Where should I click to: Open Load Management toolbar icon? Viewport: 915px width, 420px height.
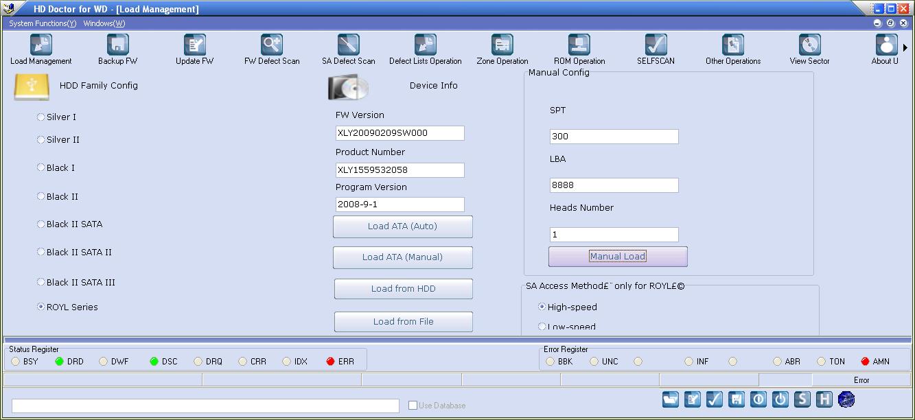click(x=41, y=45)
